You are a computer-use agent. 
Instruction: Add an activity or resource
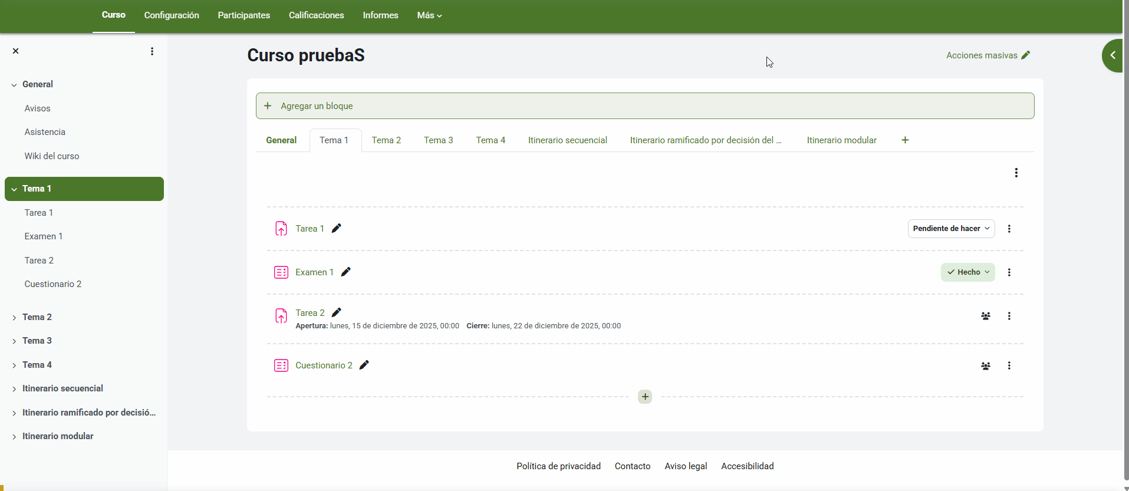point(645,397)
